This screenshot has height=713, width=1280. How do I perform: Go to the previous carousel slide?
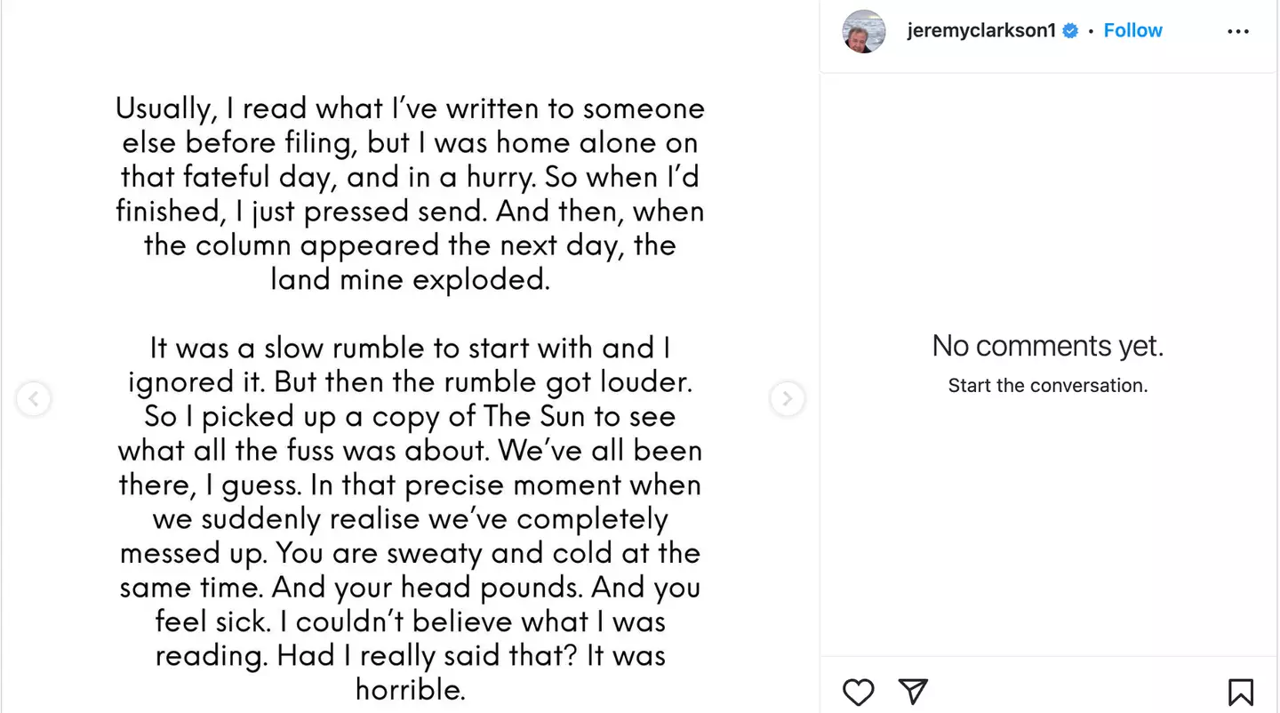coord(34,399)
